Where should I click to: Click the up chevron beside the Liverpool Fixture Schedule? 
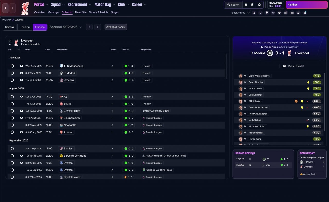click(10, 41)
